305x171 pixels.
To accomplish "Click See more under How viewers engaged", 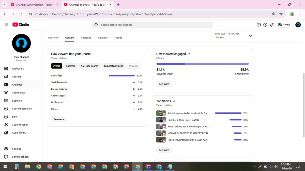I will pyautogui.click(x=164, y=84).
